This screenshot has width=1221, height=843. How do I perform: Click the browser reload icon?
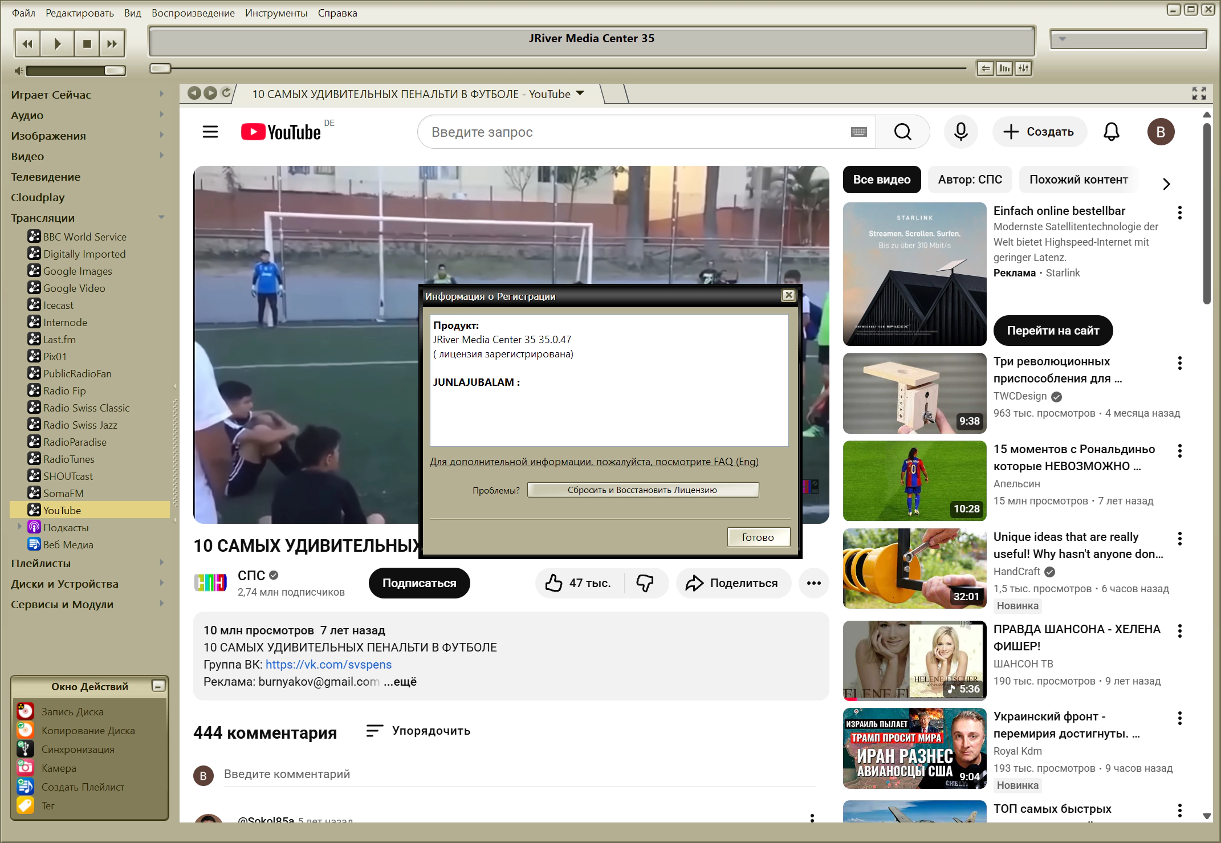226,93
